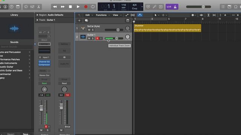241x135 pixels.
Task: Stop playback
Action: click(70, 7)
